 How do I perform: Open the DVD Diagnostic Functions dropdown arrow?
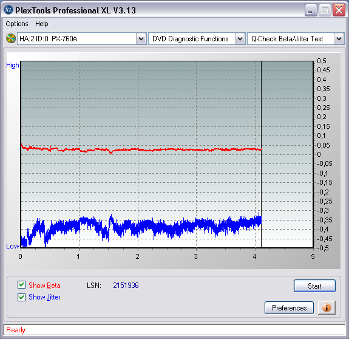coord(240,39)
